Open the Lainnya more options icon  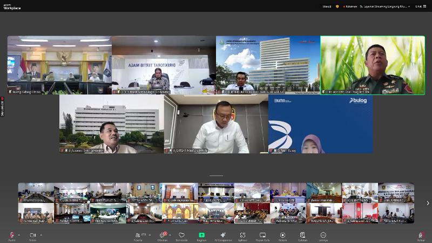coord(323,235)
